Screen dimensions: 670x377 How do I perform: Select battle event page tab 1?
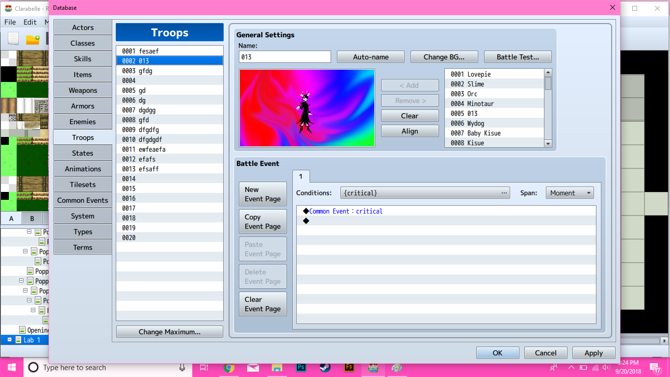[301, 177]
